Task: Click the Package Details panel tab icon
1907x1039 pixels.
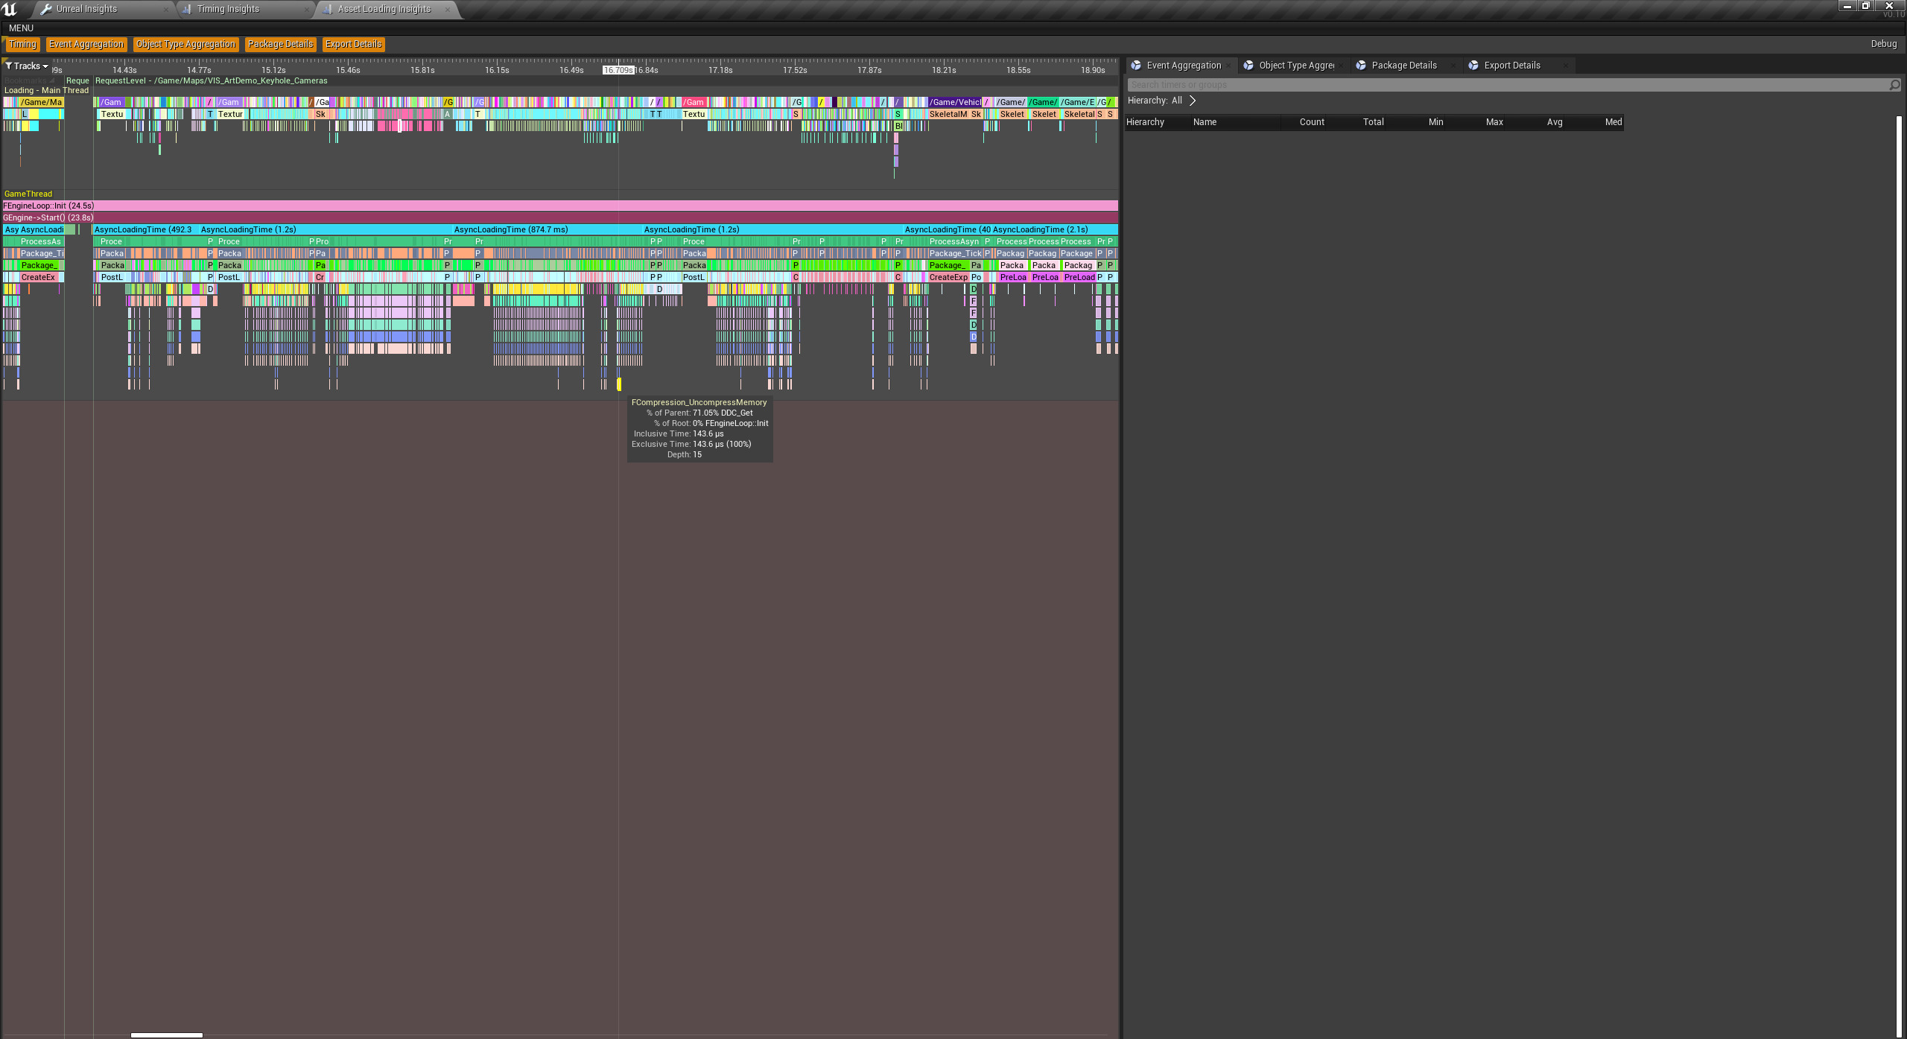Action: coord(1361,66)
